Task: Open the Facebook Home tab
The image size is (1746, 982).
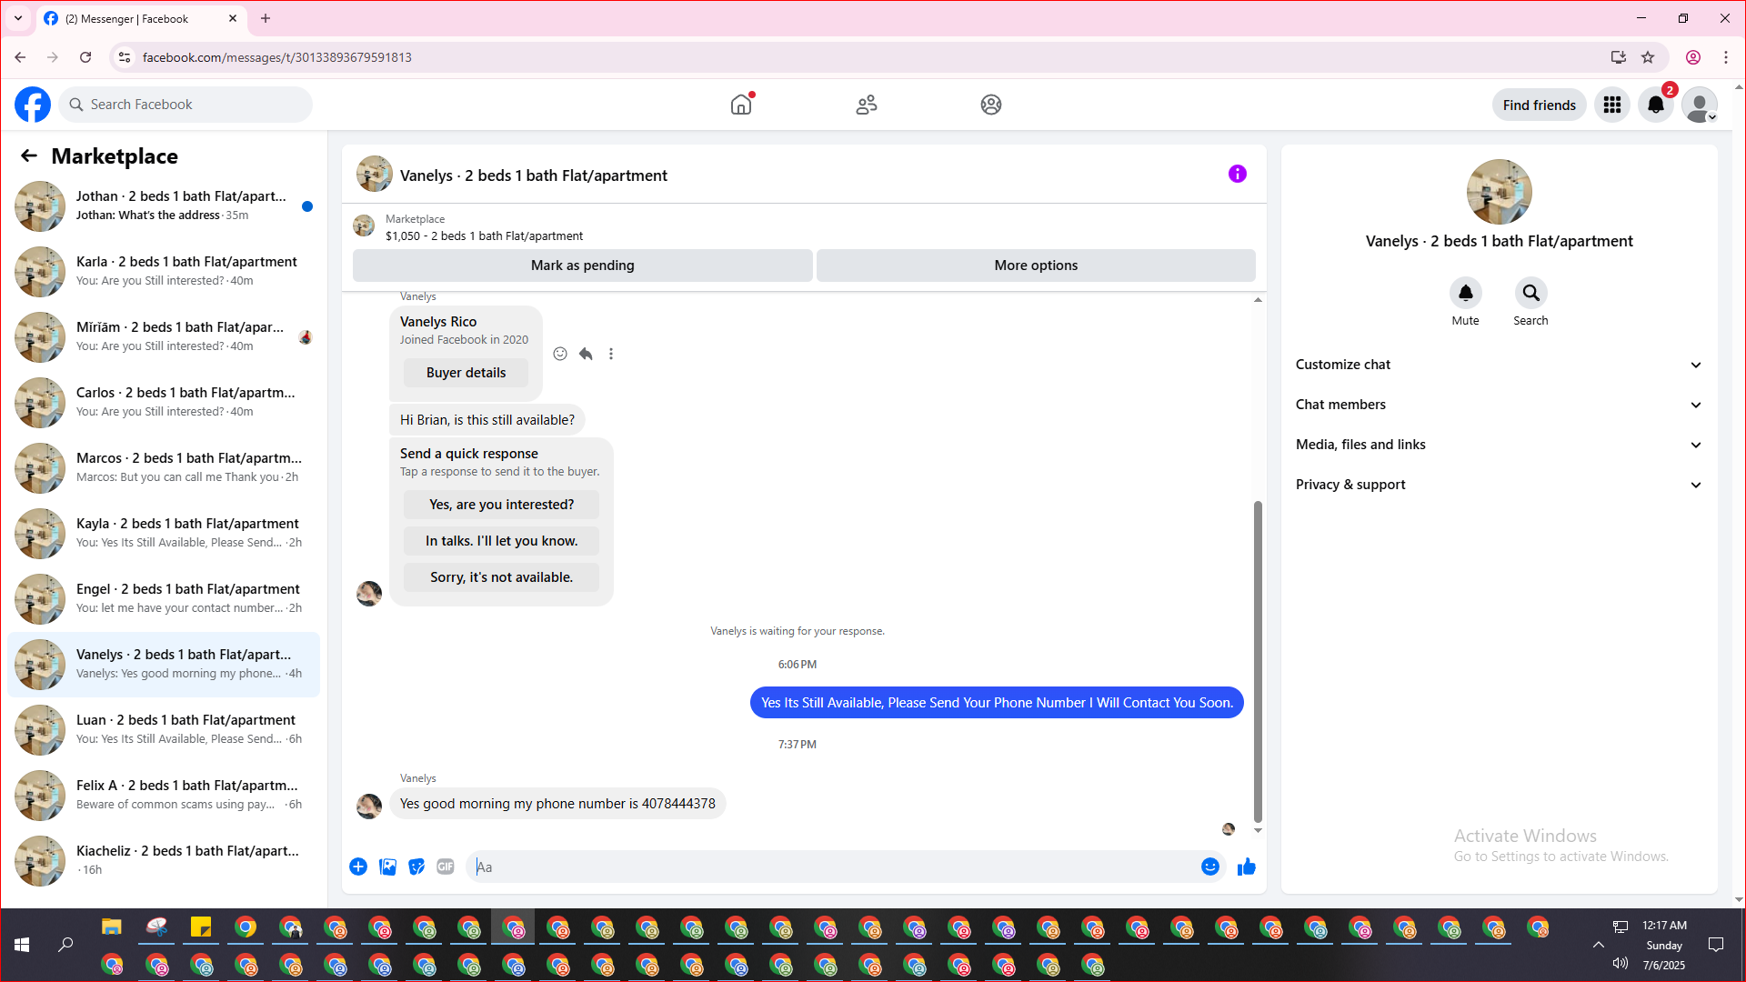Action: [741, 105]
